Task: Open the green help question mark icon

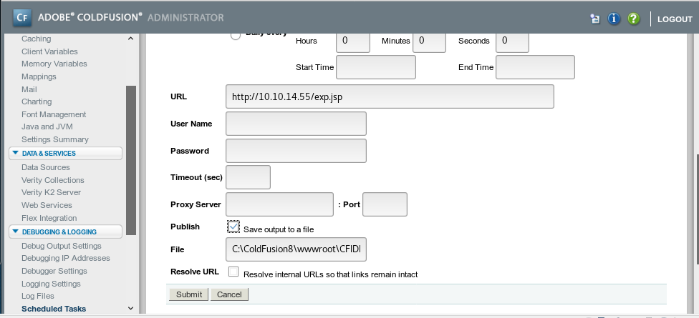Action: (633, 19)
